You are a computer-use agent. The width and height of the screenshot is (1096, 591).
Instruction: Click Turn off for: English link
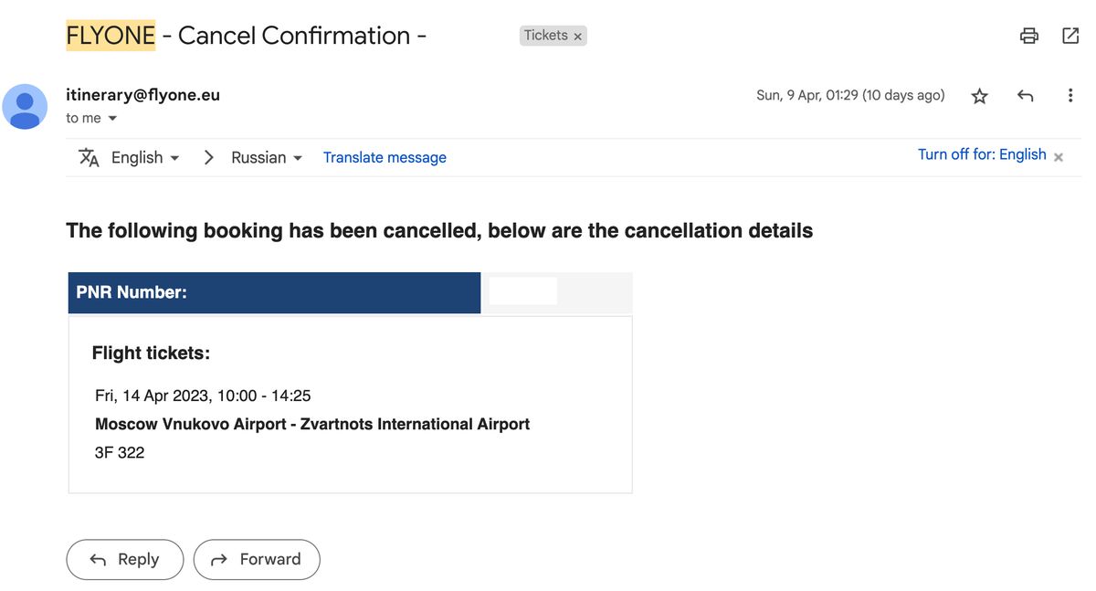click(x=982, y=154)
